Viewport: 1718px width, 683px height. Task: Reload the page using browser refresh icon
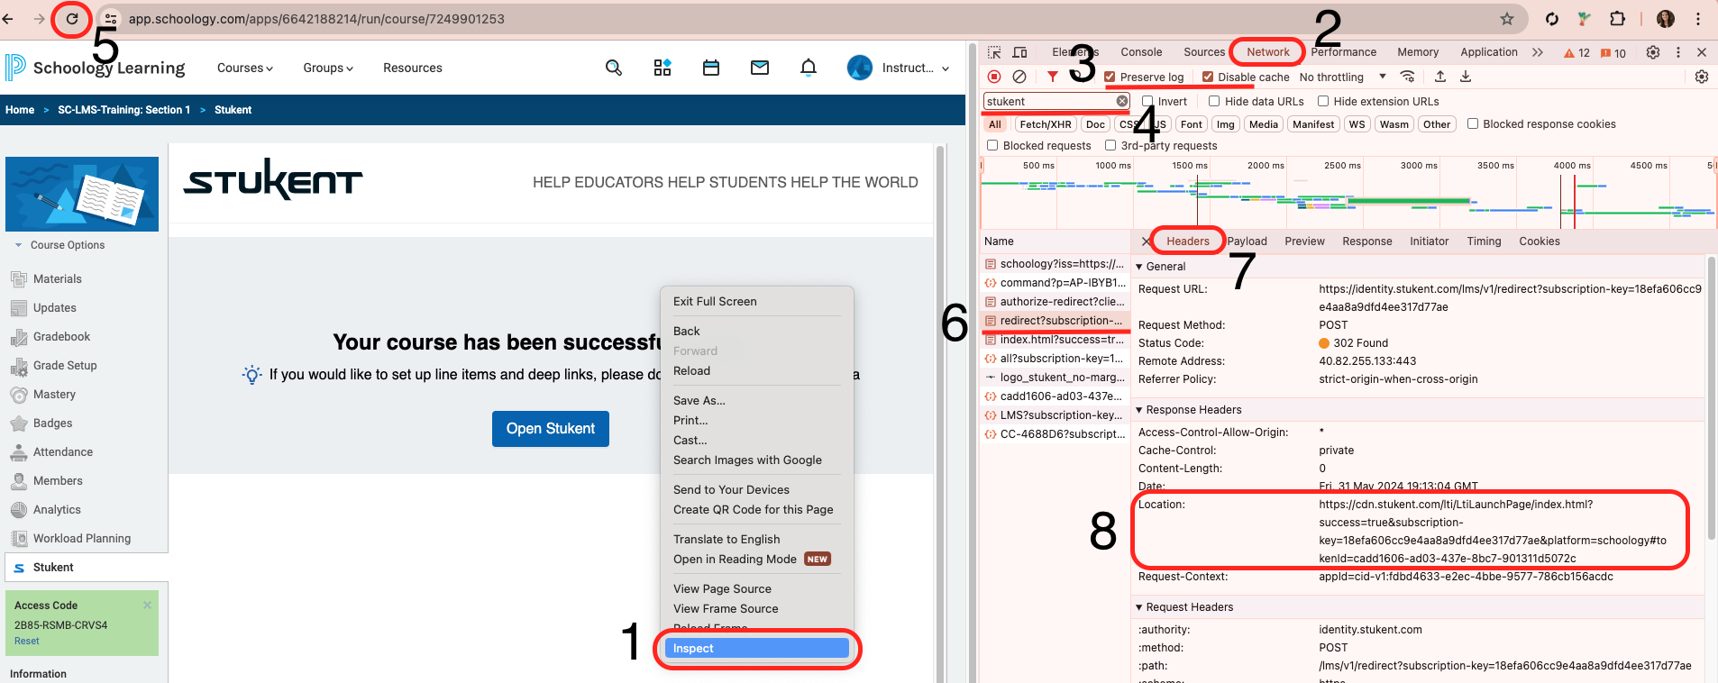click(x=71, y=19)
